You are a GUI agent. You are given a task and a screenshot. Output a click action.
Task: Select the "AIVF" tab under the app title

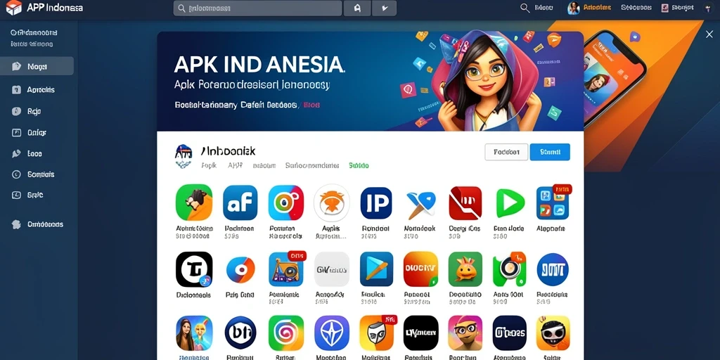click(235, 165)
